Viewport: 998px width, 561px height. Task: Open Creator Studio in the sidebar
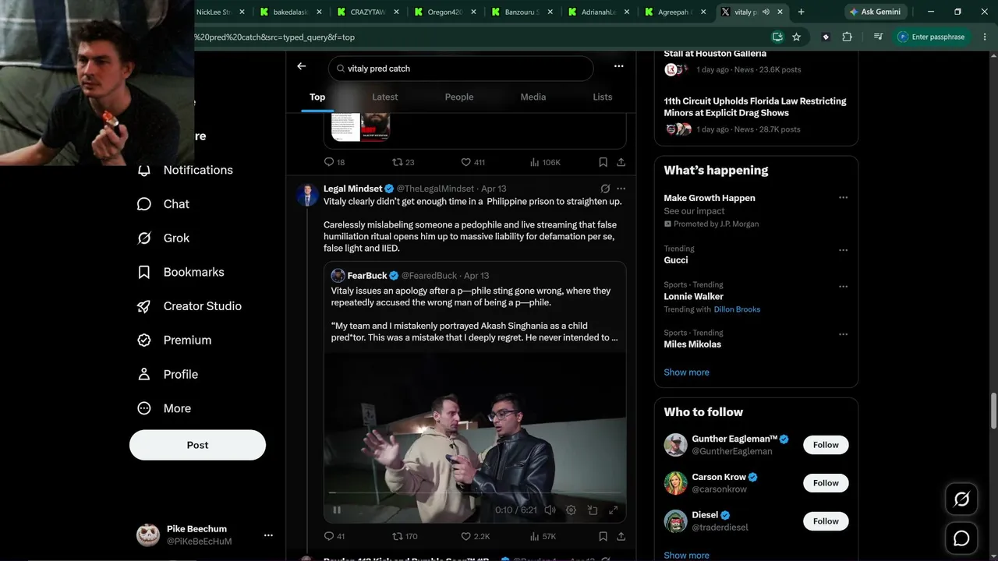(x=189, y=306)
